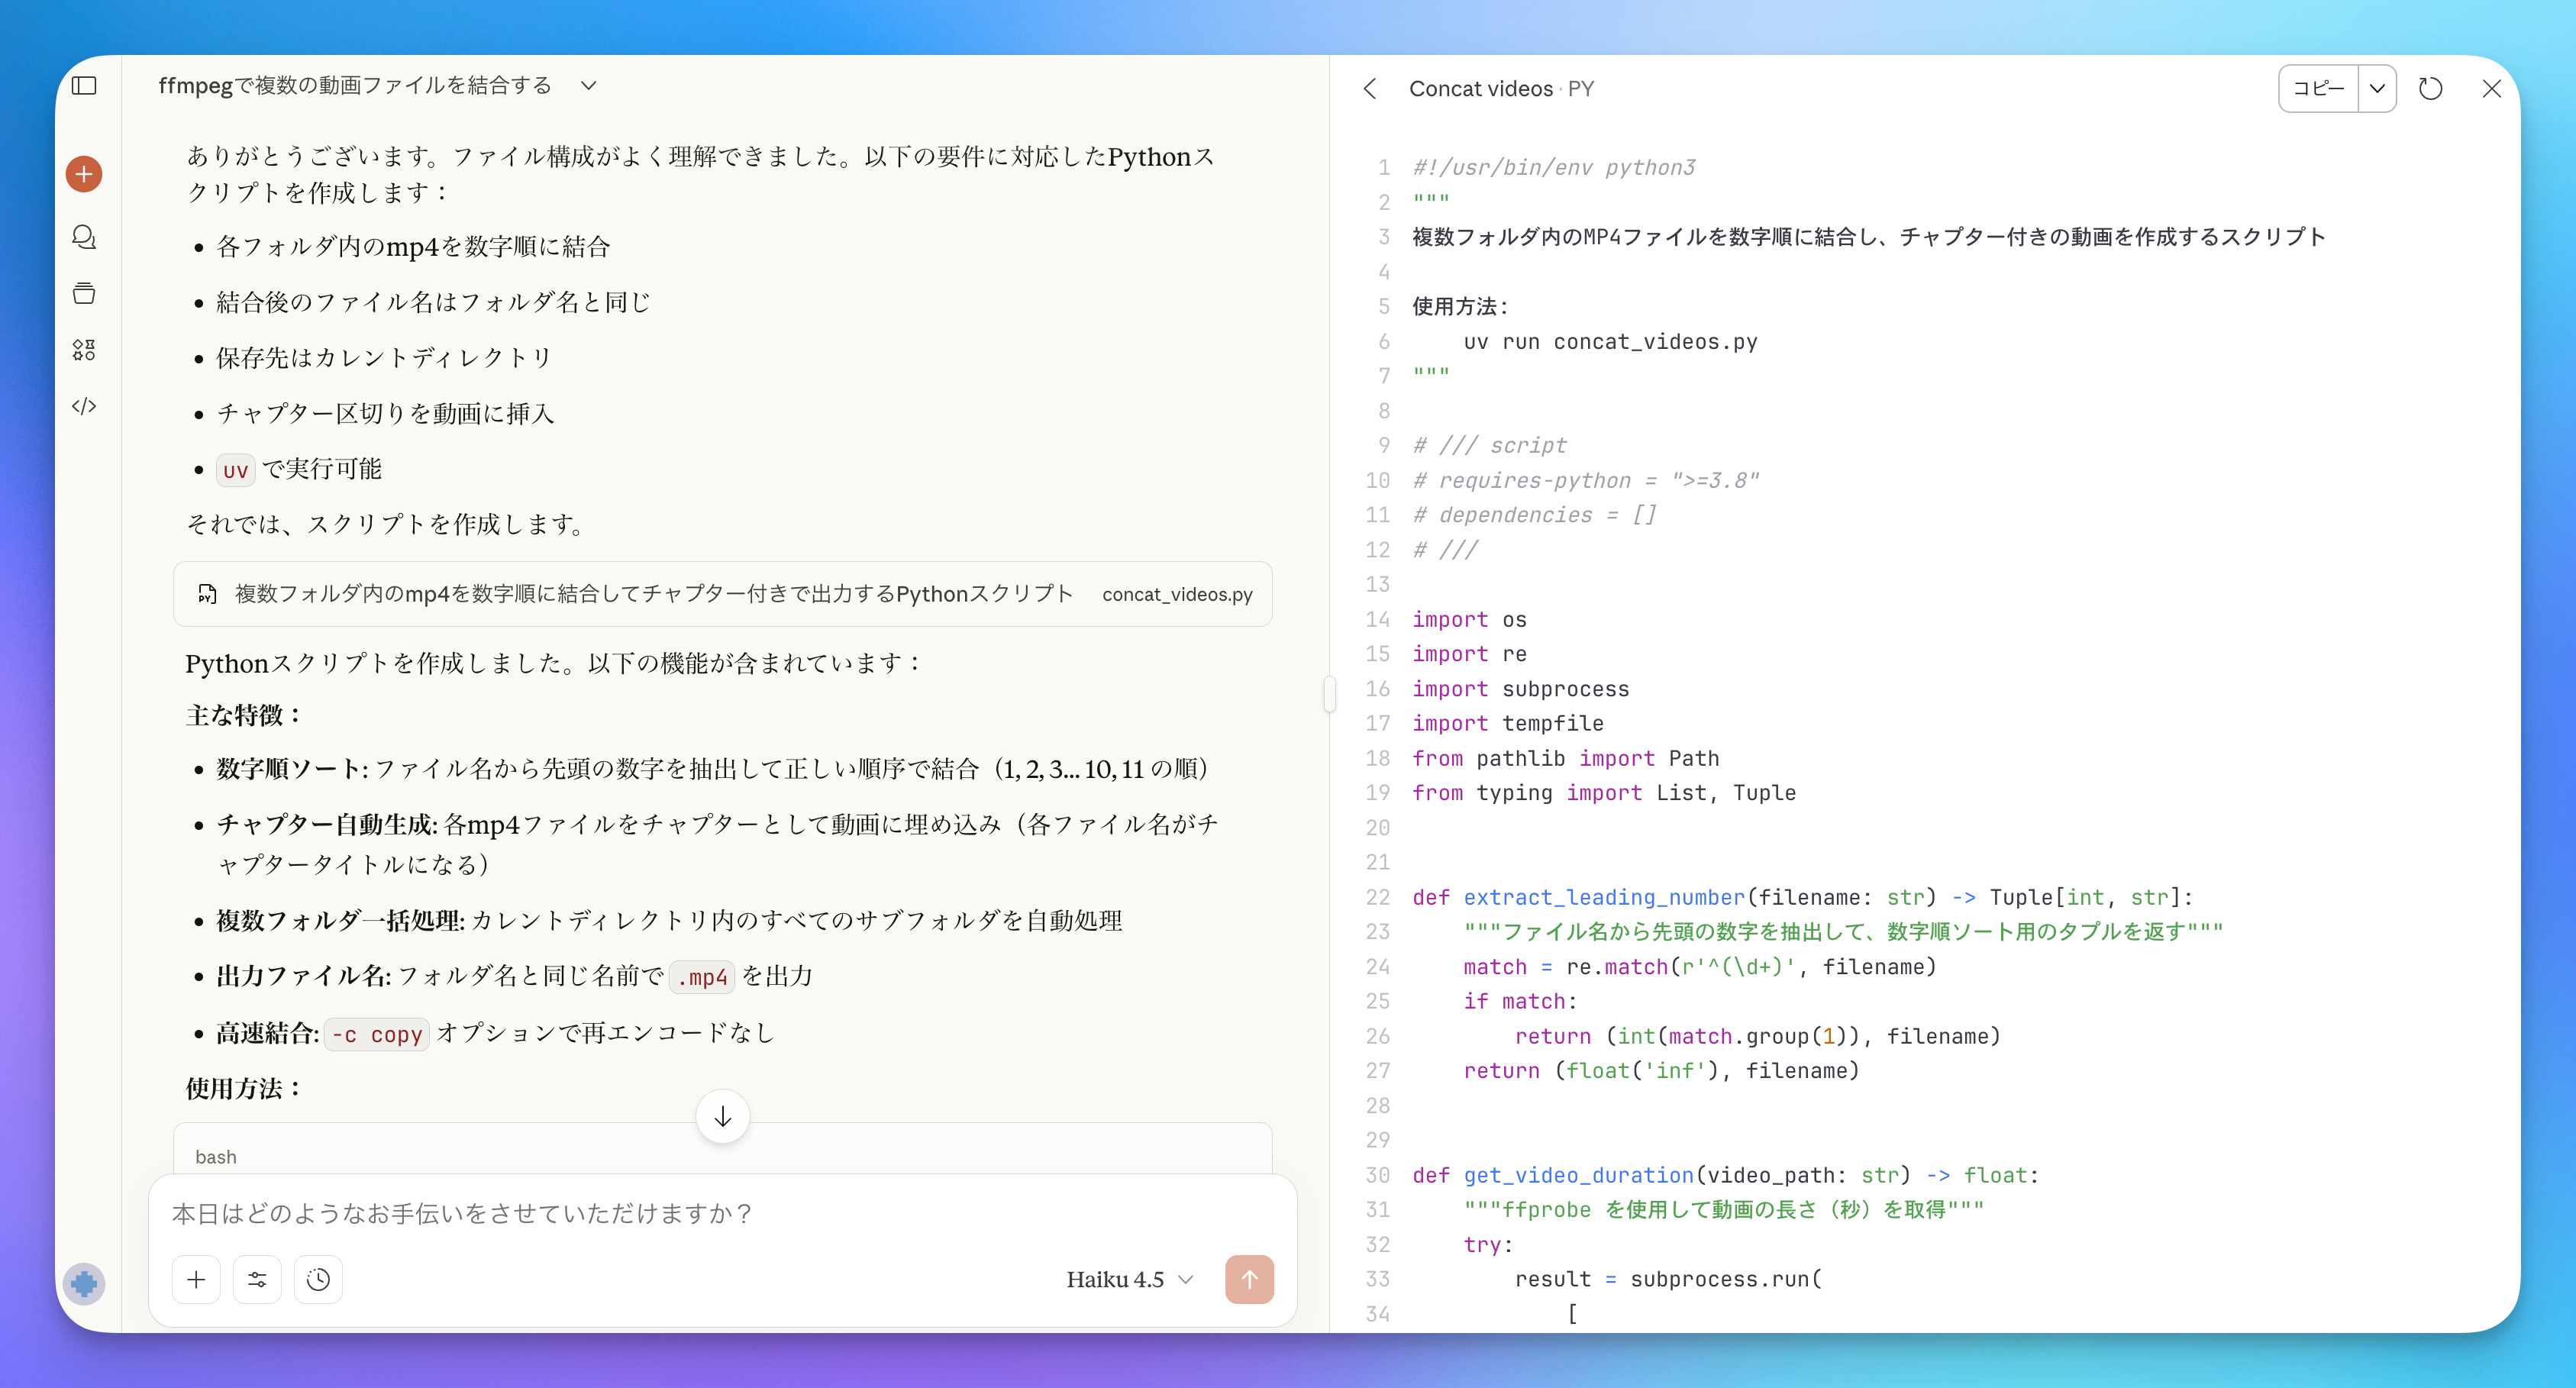This screenshot has width=2576, height=1388.
Task: Refresh the artifact with reload icon
Action: pyautogui.click(x=2430, y=88)
